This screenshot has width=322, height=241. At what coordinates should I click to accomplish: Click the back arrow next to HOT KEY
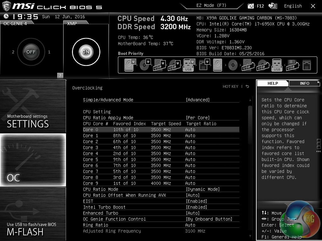(247, 87)
